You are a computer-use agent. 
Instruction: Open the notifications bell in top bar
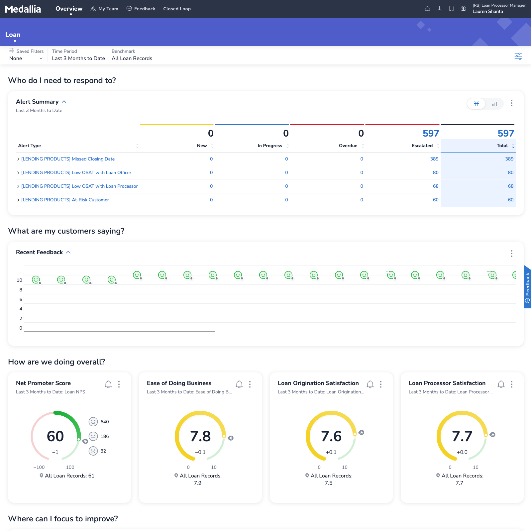(427, 9)
